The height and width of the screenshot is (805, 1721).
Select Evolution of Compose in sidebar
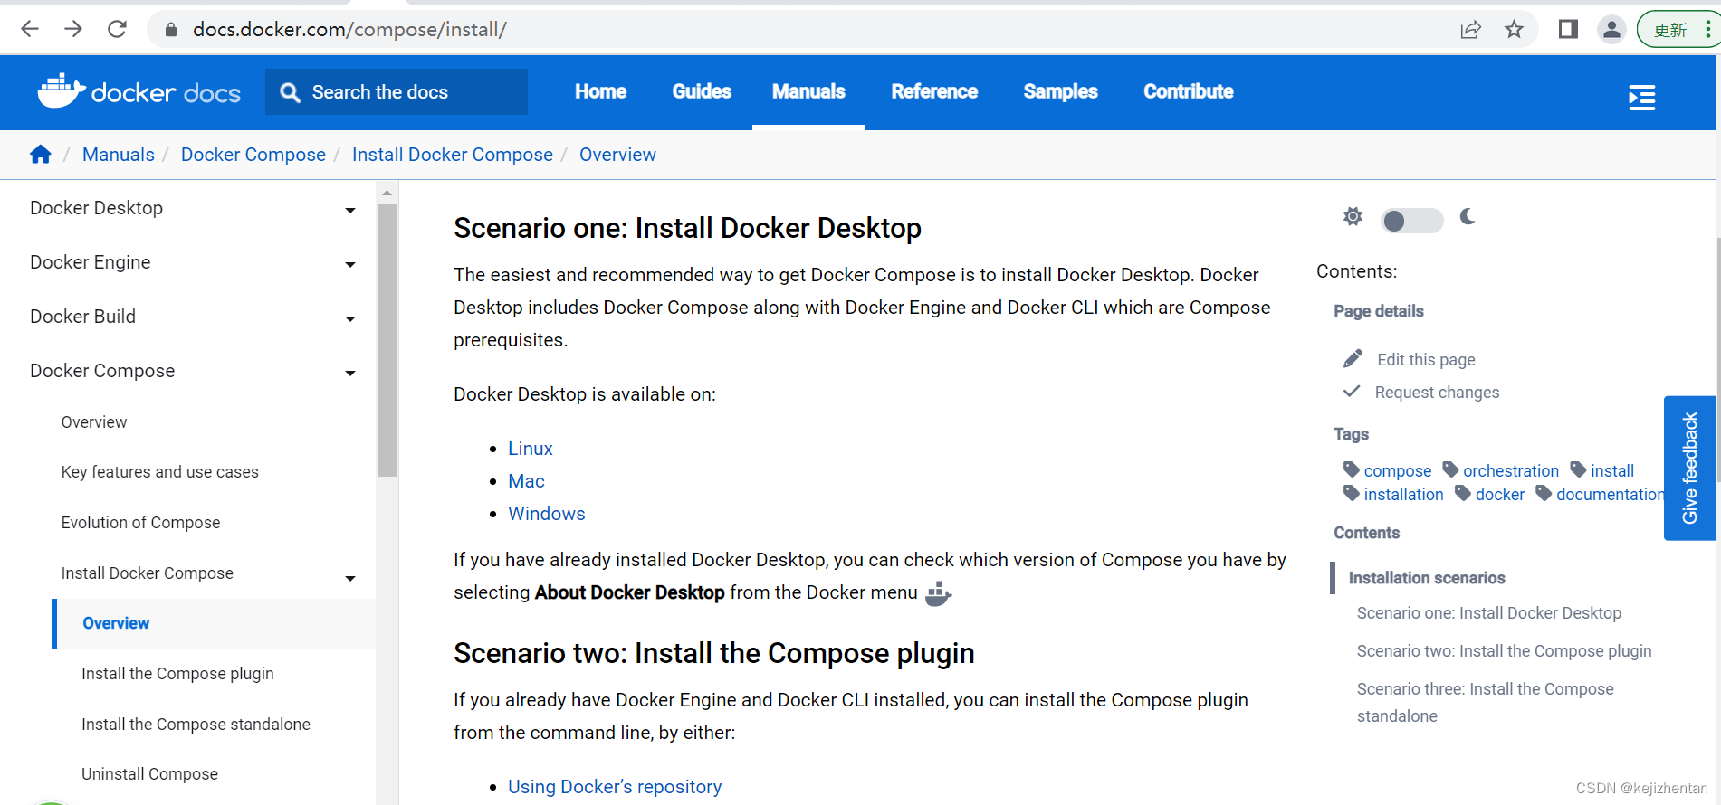coord(140,523)
